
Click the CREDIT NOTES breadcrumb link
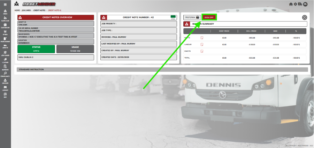[39, 10]
